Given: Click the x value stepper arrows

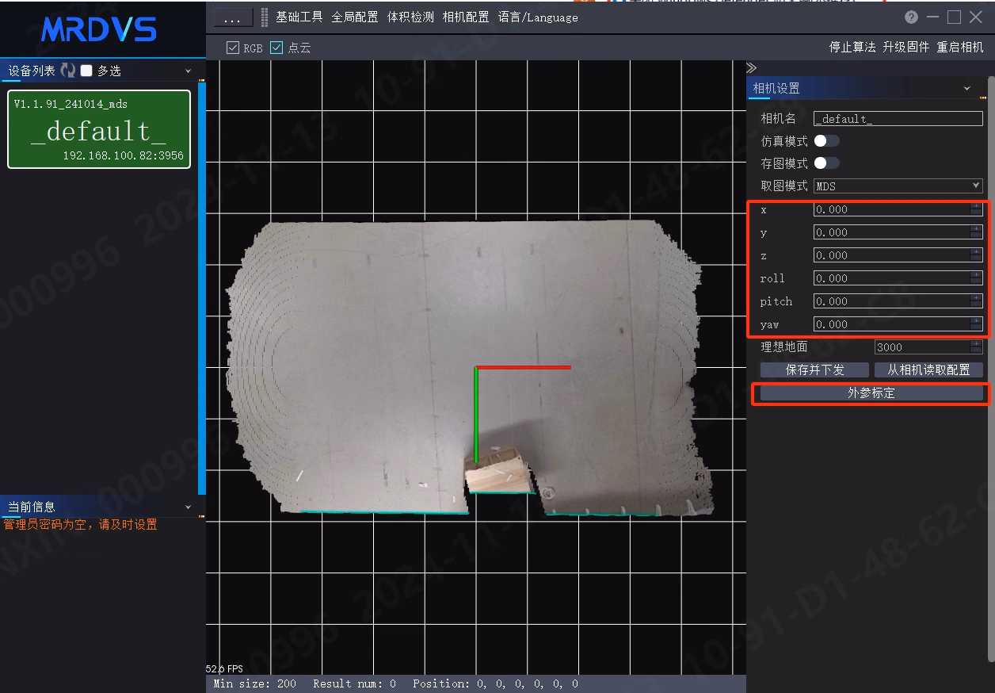Looking at the screenshot, I should pyautogui.click(x=976, y=209).
